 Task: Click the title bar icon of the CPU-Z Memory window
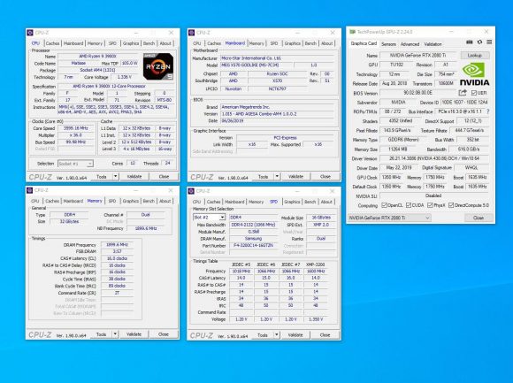pyautogui.click(x=30, y=190)
